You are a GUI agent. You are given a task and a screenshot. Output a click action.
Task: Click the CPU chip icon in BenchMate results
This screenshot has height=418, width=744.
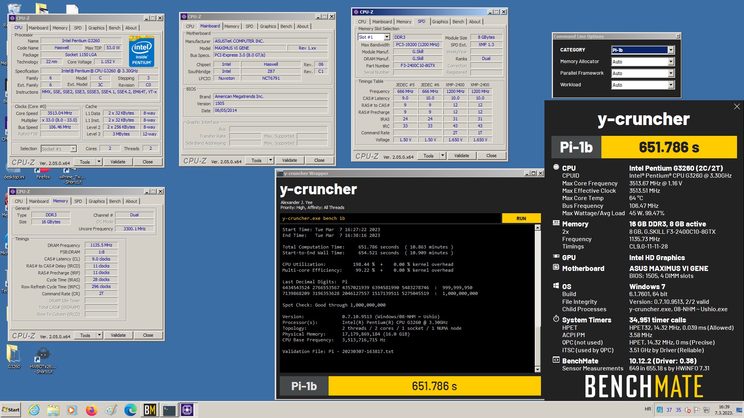pos(556,168)
